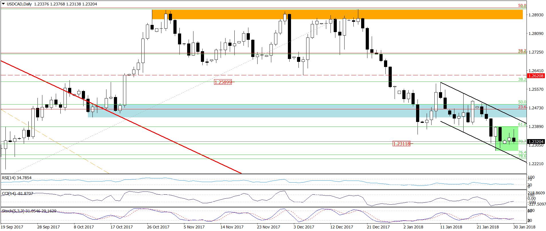Image resolution: width=546 pixels, height=231 pixels.
Task: Click the 218.8609 value on CCI scale
Action: coord(537,193)
